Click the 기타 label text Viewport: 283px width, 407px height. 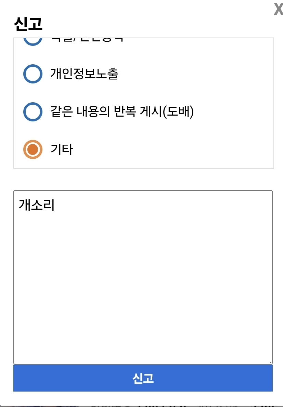[62, 149]
